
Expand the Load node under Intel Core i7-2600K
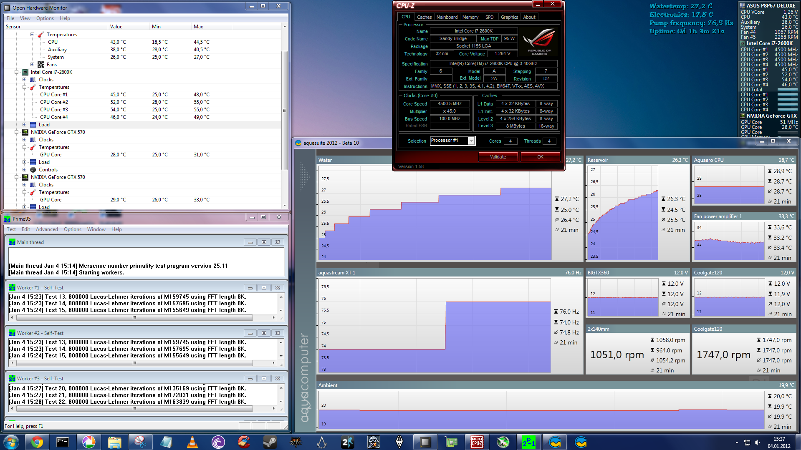pyautogui.click(x=24, y=125)
